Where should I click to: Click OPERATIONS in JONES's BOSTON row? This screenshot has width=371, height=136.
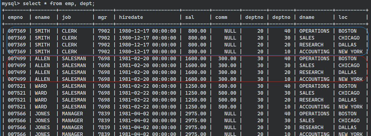(314, 114)
